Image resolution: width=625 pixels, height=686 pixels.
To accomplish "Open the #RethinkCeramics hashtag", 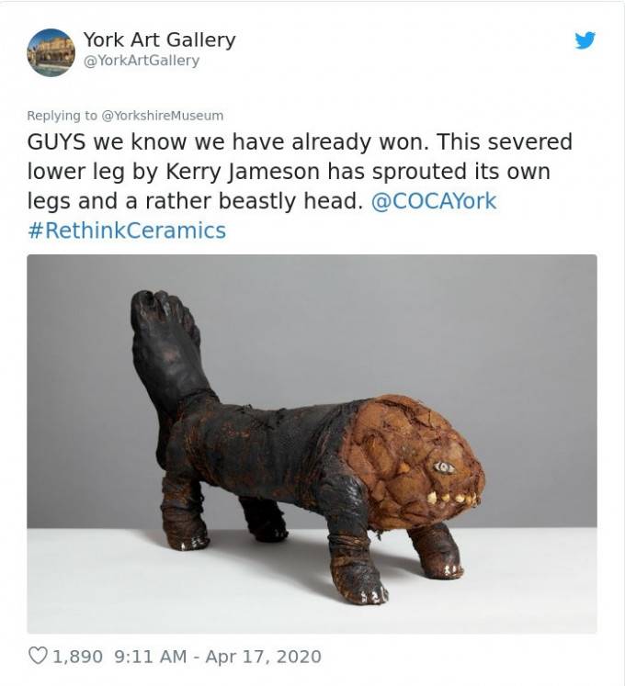I will pos(127,231).
